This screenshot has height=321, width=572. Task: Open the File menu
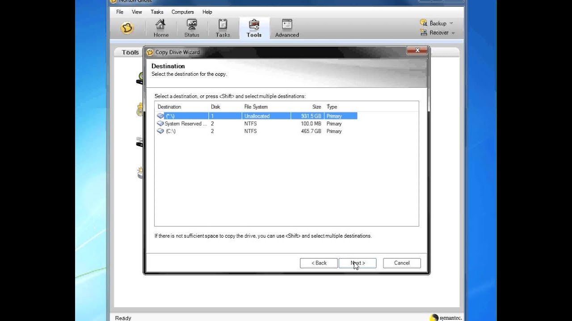pos(119,12)
